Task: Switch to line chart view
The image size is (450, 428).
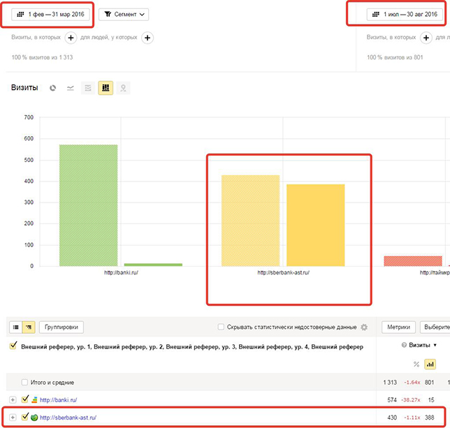Action: click(x=71, y=88)
